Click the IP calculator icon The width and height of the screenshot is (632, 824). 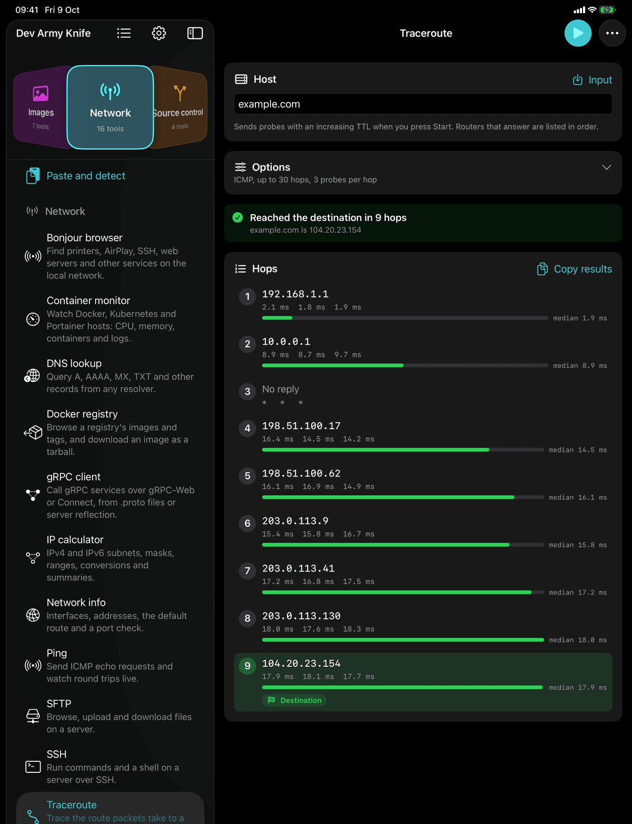33,558
